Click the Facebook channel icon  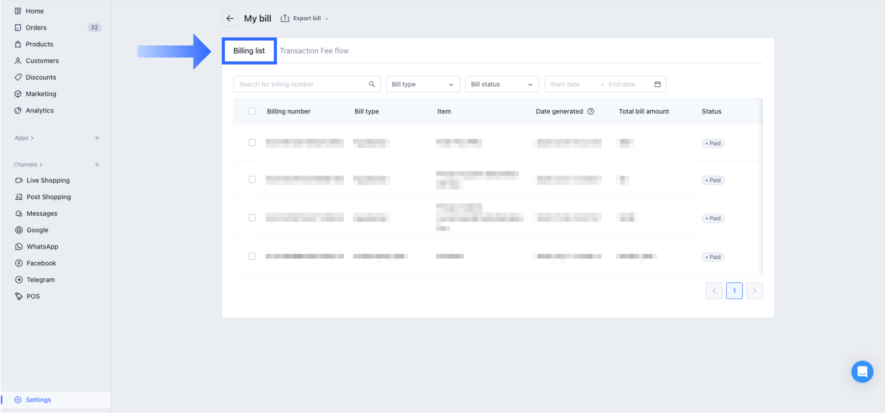tap(19, 263)
